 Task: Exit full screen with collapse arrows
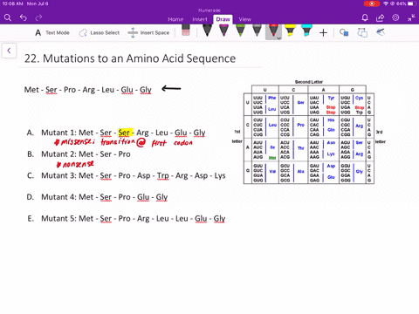tap(411, 17)
